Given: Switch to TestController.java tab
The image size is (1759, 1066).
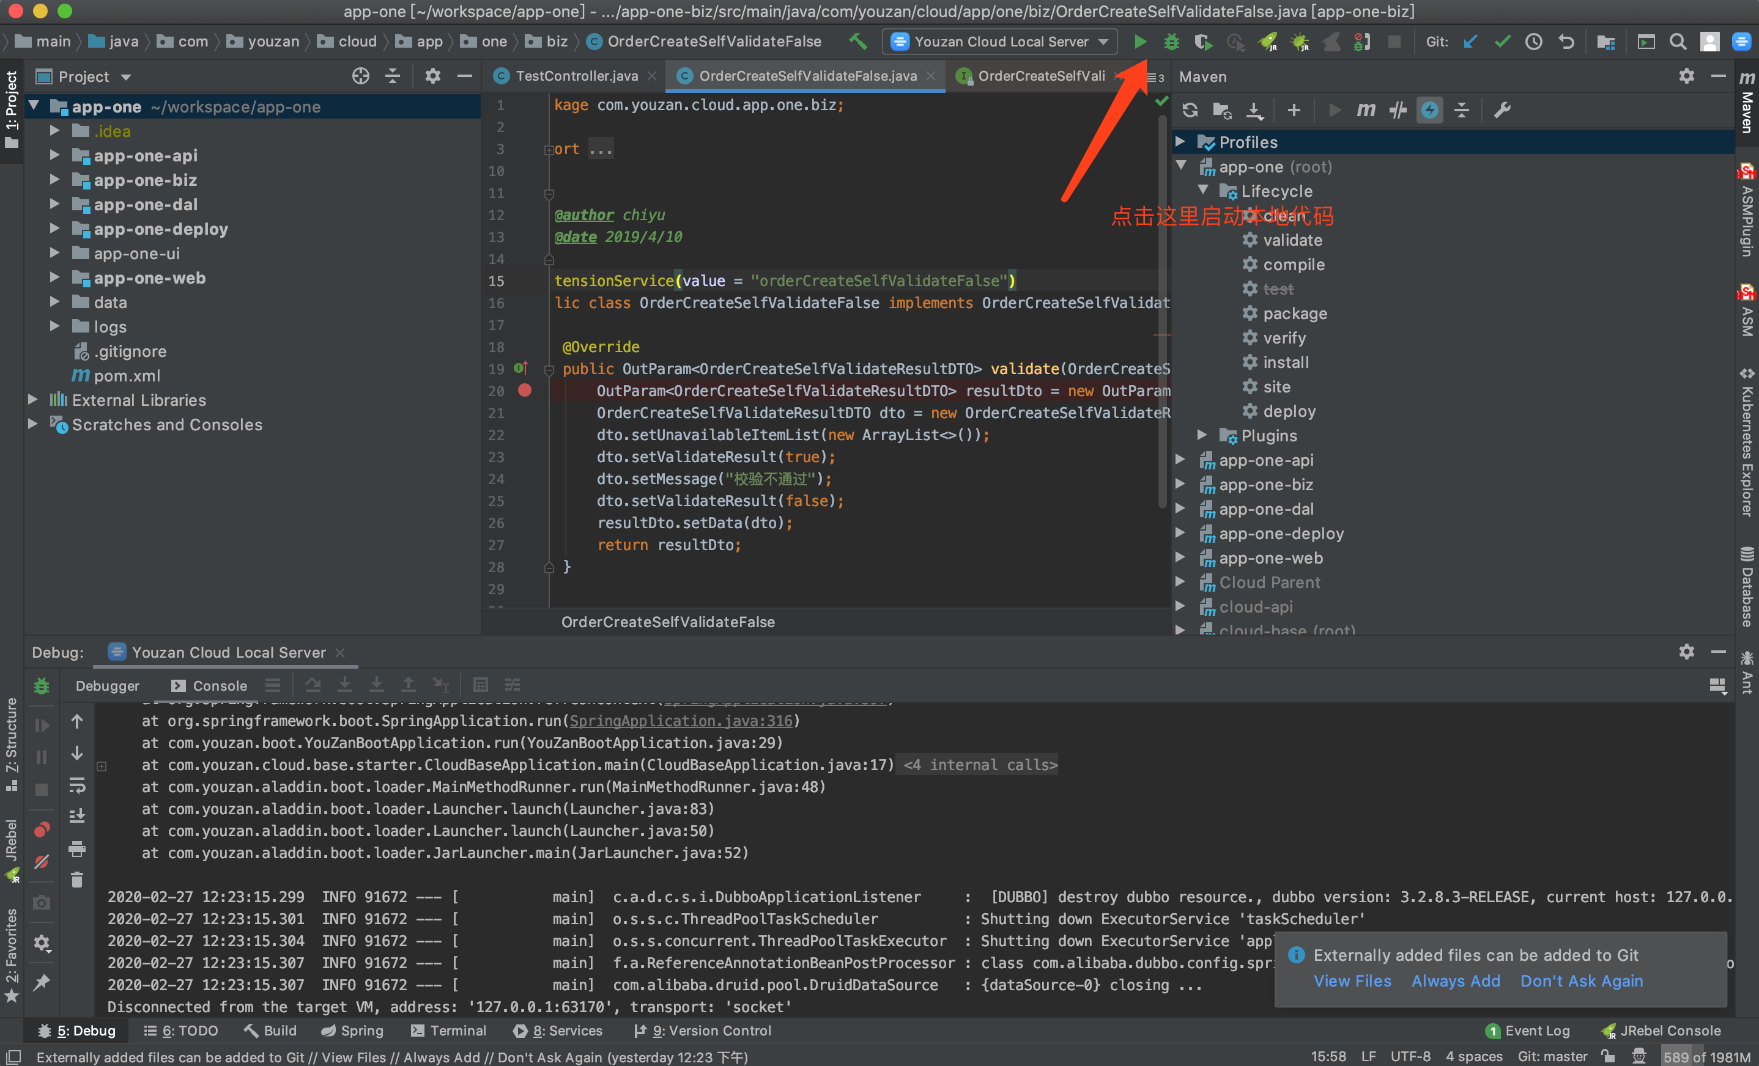Looking at the screenshot, I should click(576, 76).
